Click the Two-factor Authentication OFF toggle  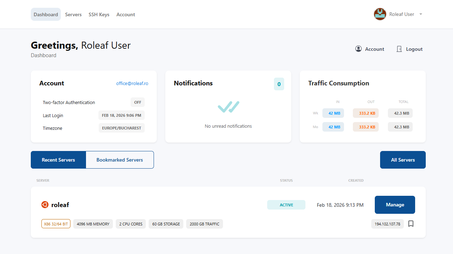click(137, 102)
